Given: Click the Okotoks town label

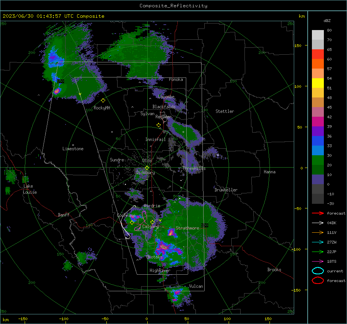Looking at the screenshot, I should point(154,257).
